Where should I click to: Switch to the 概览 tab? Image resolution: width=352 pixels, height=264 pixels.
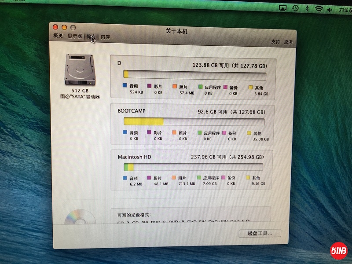click(58, 36)
